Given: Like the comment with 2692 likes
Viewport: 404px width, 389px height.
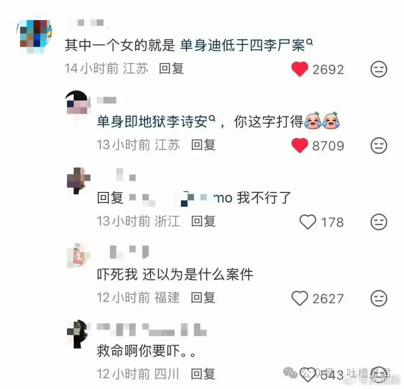Looking at the screenshot, I should point(300,69).
